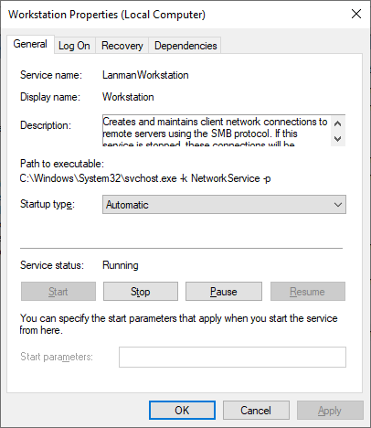371x428 pixels.
Task: Cancel the Workstation Properties dialog
Action: (256, 411)
